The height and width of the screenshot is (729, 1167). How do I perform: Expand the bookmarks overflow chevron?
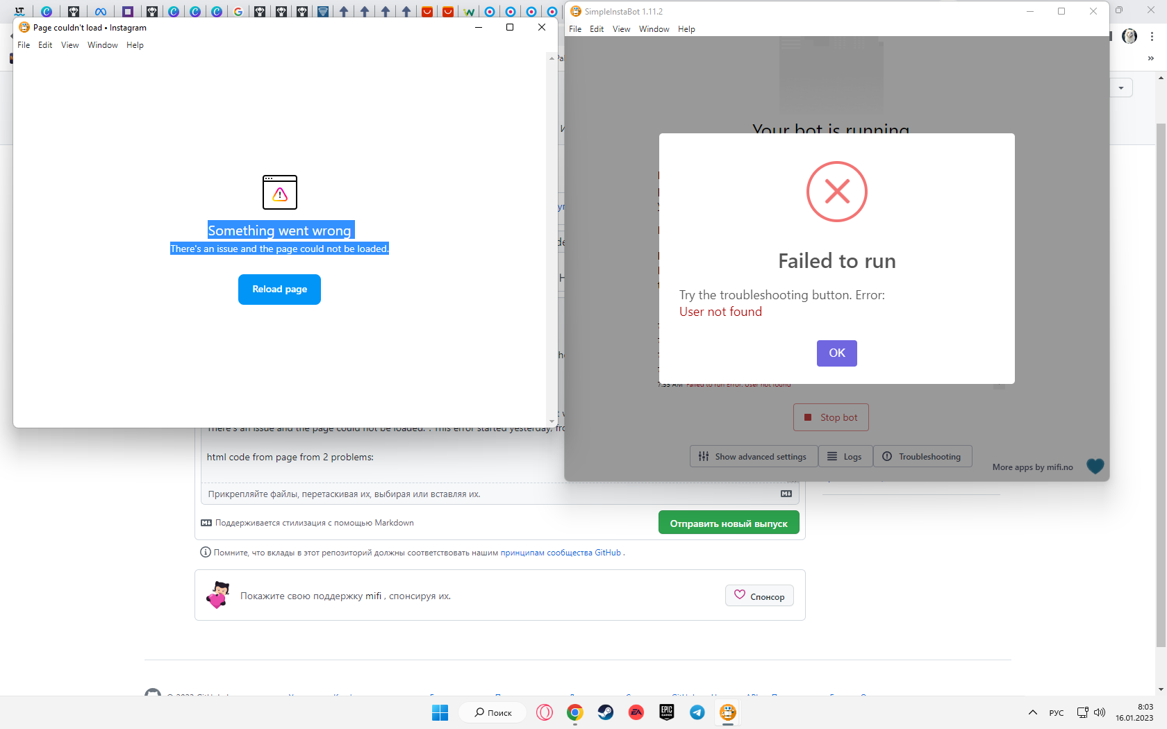click(x=1151, y=58)
